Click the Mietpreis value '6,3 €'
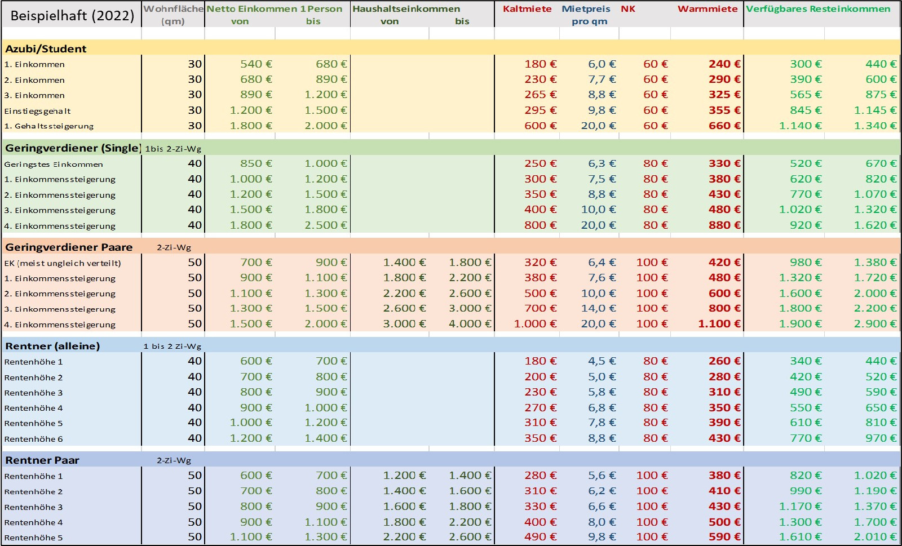This screenshot has height=546, width=902. pos(602,163)
